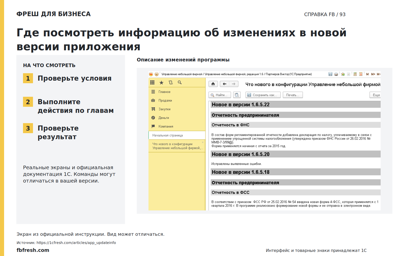The image size is (409, 256).
Task: Navigate forward with the right arrow
Action: 234,84
